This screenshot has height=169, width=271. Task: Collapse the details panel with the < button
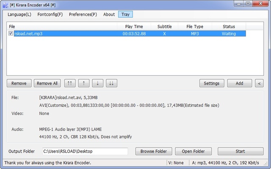click(x=259, y=83)
